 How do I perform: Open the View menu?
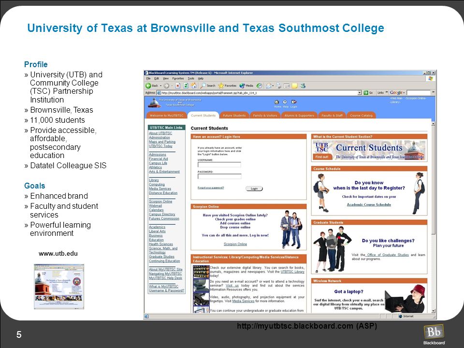point(166,78)
